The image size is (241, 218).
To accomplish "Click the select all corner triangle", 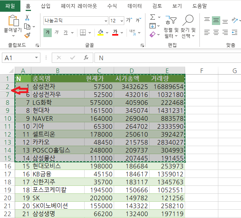I will tap(11, 70).
